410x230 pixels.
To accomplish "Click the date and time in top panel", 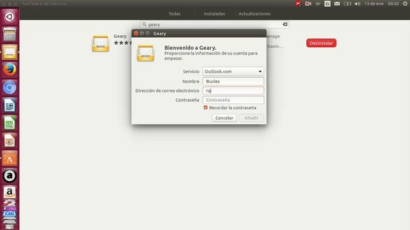I will pos(382,4).
